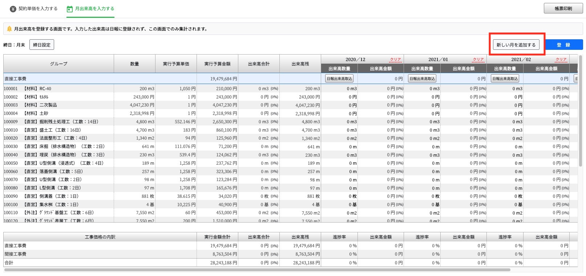Screen dimensions: 586x276
Task: Click 2021/02 出来高数量 cell for 集水桝
Action: tap(505, 205)
